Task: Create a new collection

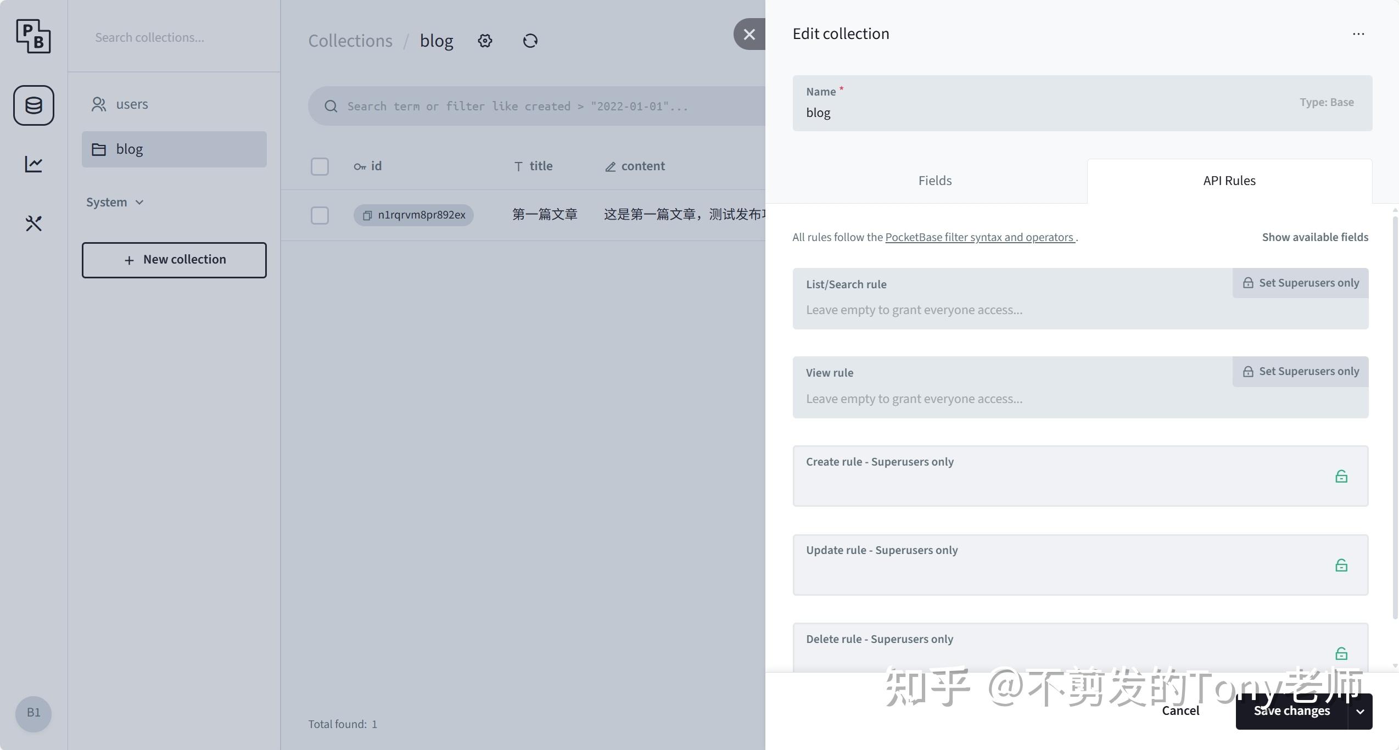Action: (x=174, y=259)
